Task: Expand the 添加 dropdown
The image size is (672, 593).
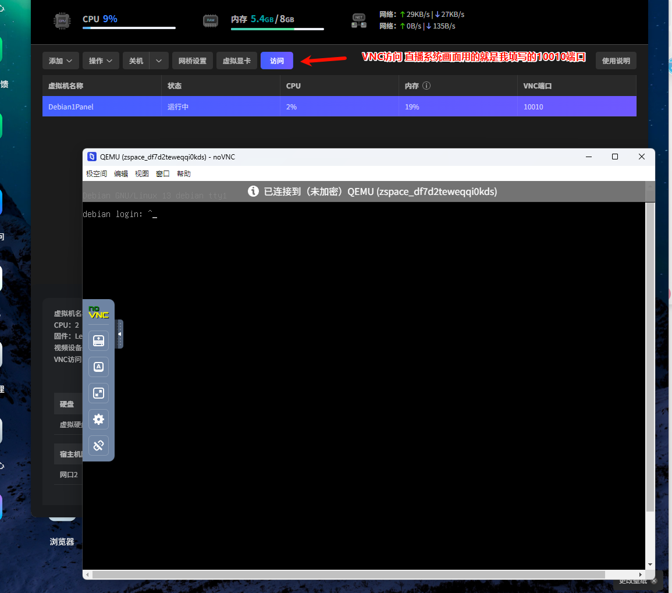Action: click(61, 61)
